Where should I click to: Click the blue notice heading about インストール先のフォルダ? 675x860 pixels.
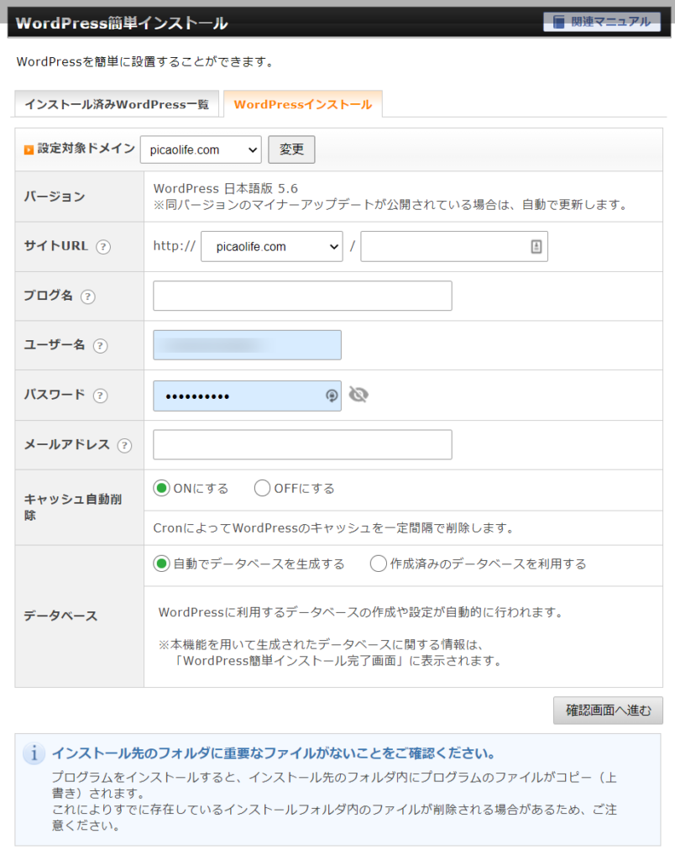click(x=274, y=753)
